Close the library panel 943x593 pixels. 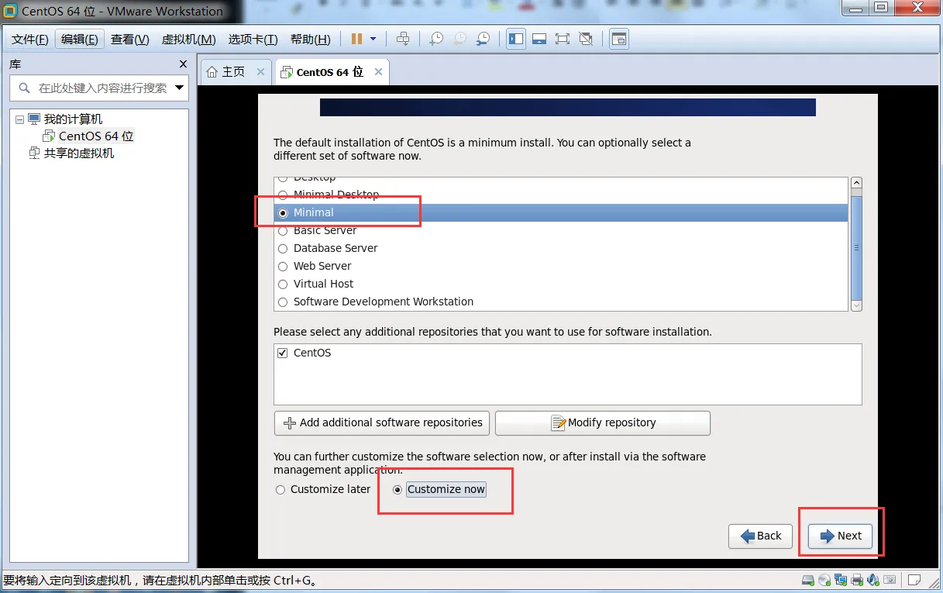[183, 64]
